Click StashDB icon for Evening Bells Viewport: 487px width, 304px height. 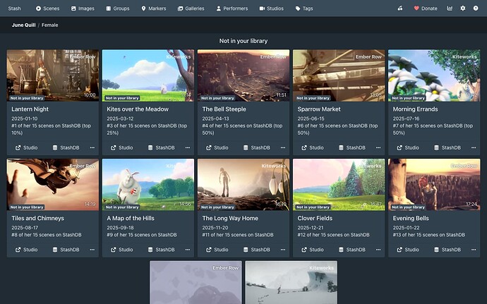436,250
